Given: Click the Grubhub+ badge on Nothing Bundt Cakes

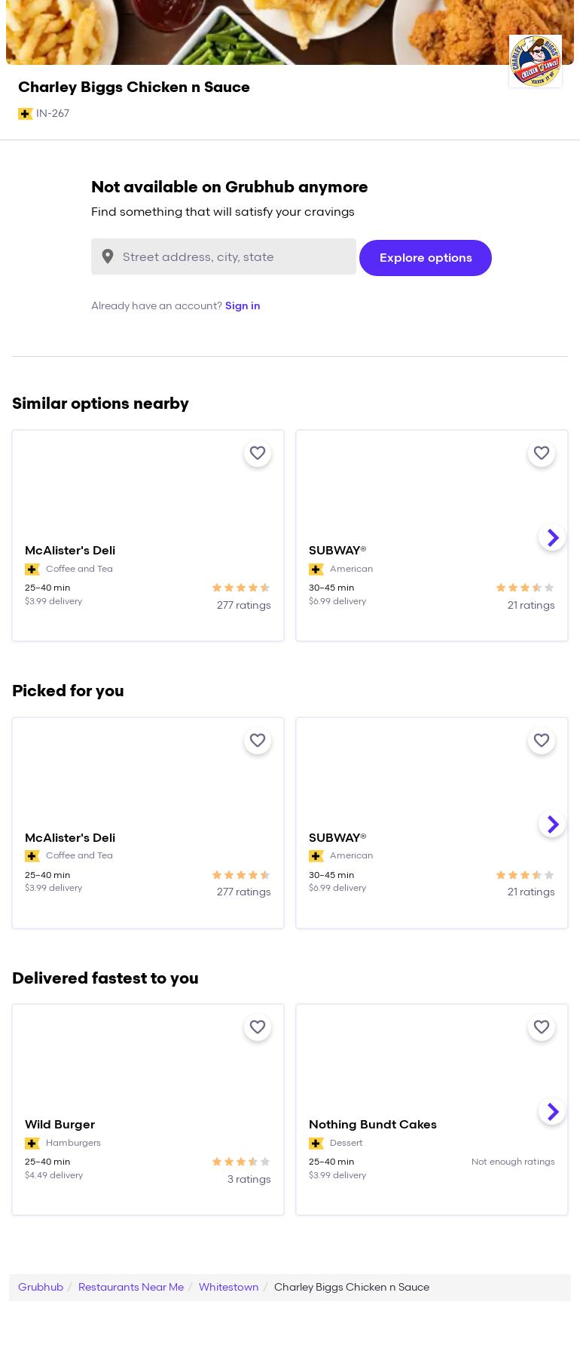Looking at the screenshot, I should [x=316, y=1143].
